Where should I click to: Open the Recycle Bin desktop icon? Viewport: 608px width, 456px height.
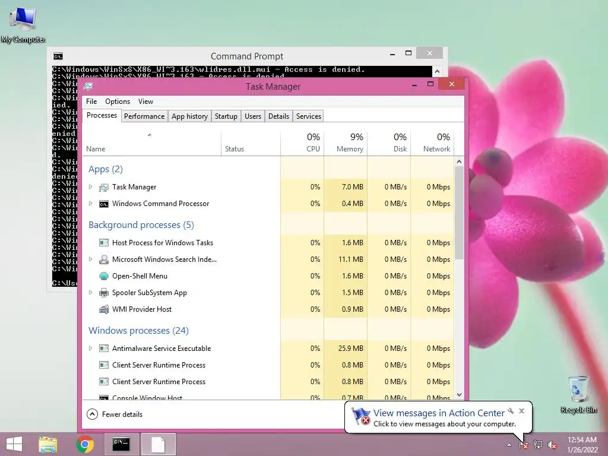click(x=578, y=394)
